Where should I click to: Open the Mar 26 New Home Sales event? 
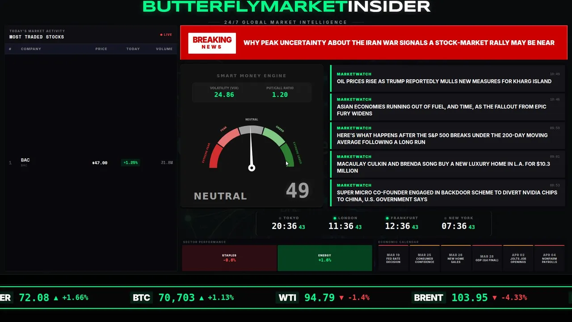click(456, 258)
